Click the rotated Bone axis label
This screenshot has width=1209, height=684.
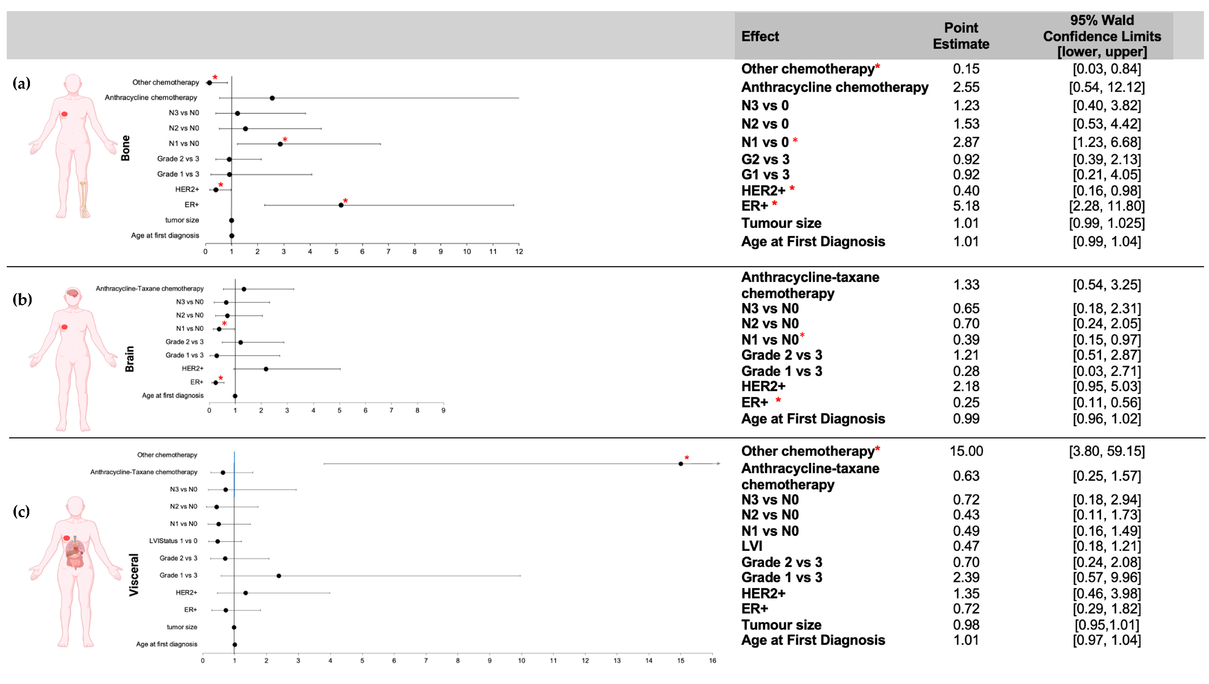[125, 148]
